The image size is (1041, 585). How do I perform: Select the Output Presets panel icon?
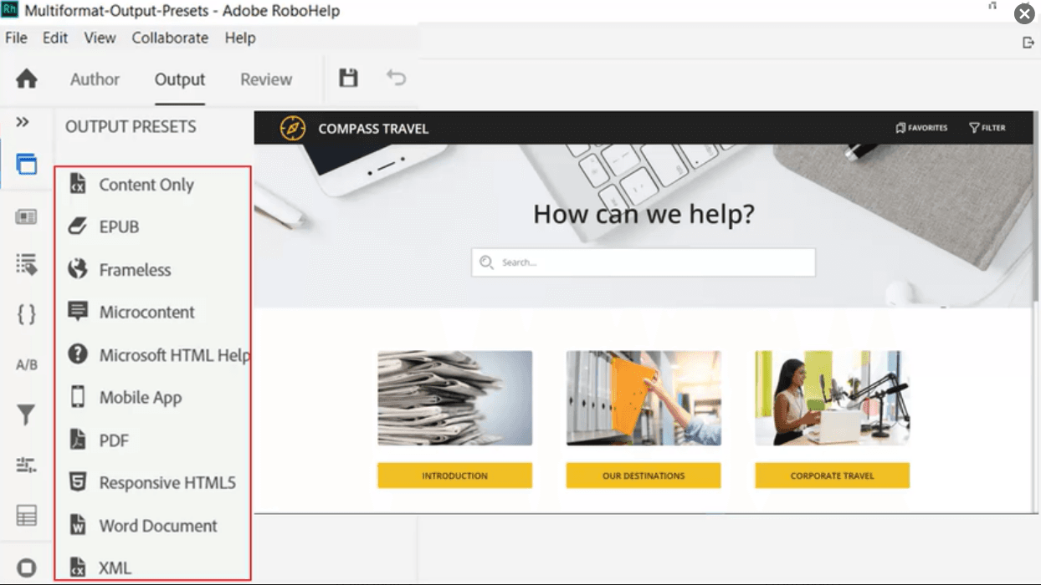pos(27,165)
